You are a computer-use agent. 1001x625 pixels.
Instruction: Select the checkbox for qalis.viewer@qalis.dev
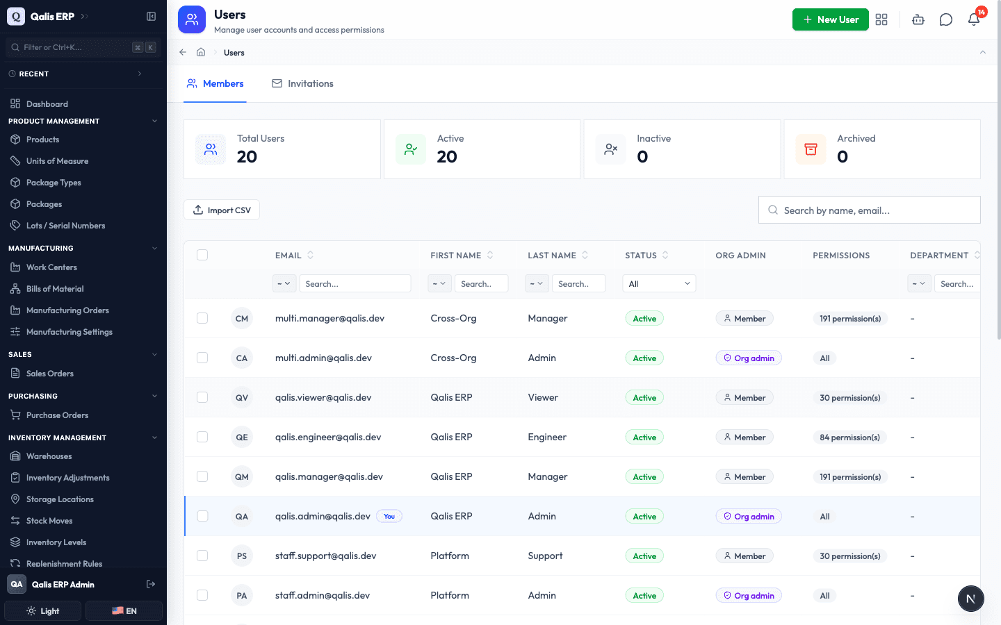[x=202, y=397]
